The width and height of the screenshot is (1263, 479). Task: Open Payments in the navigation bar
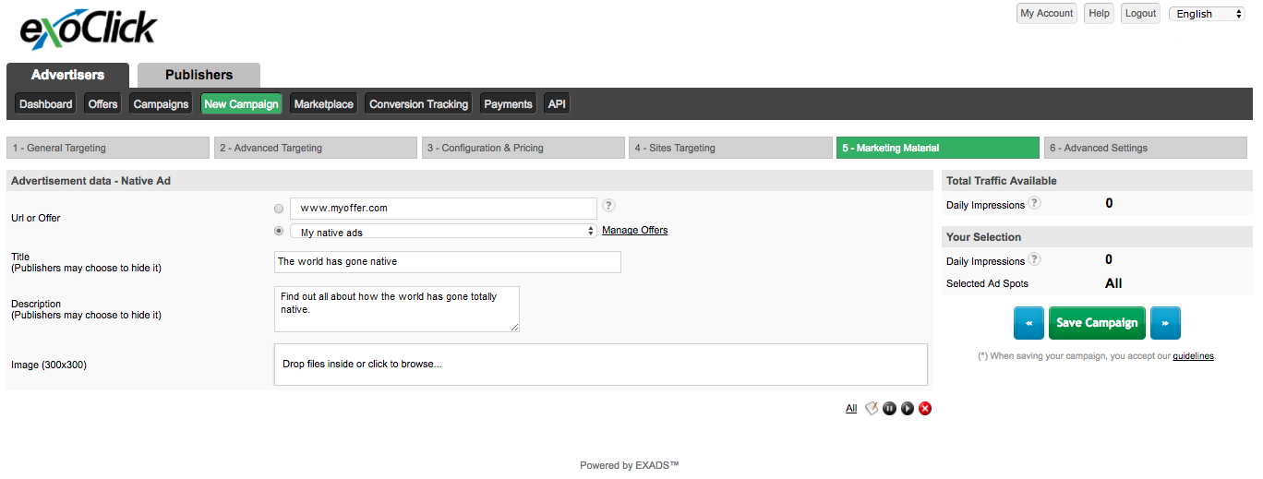[x=508, y=104]
